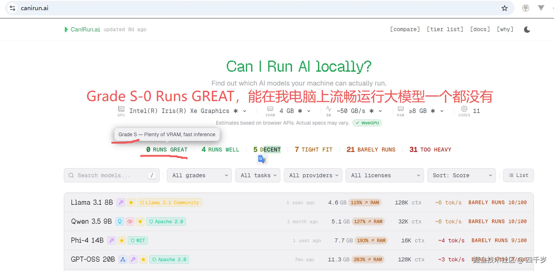
Task: Open the CanIRun.ai logo home link
Action: point(82,29)
